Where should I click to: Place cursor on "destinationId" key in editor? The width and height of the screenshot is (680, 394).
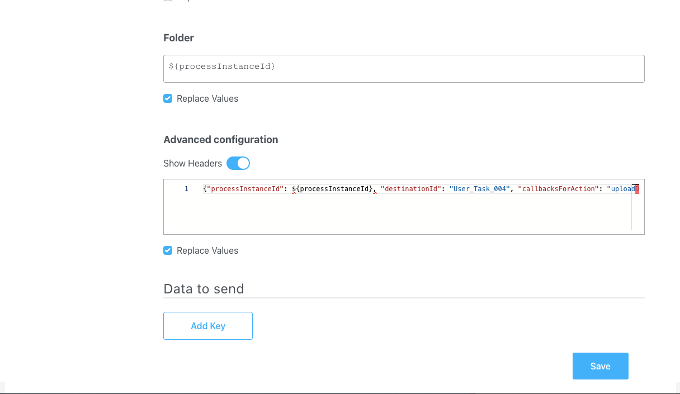(x=410, y=189)
